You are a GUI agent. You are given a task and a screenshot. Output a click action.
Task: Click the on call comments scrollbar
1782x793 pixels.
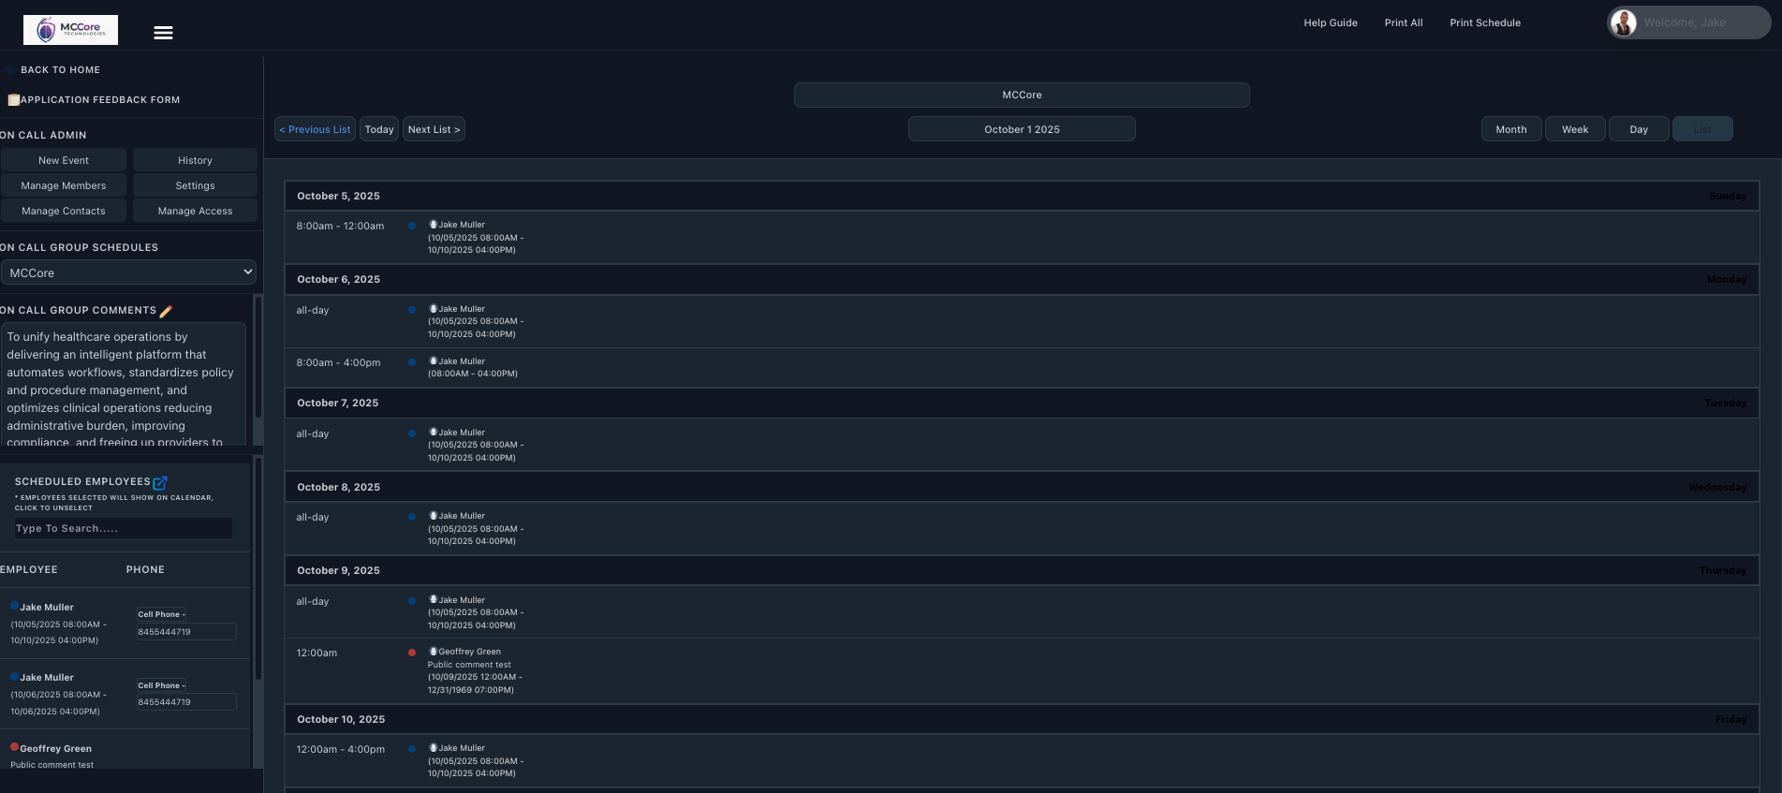coord(258,370)
